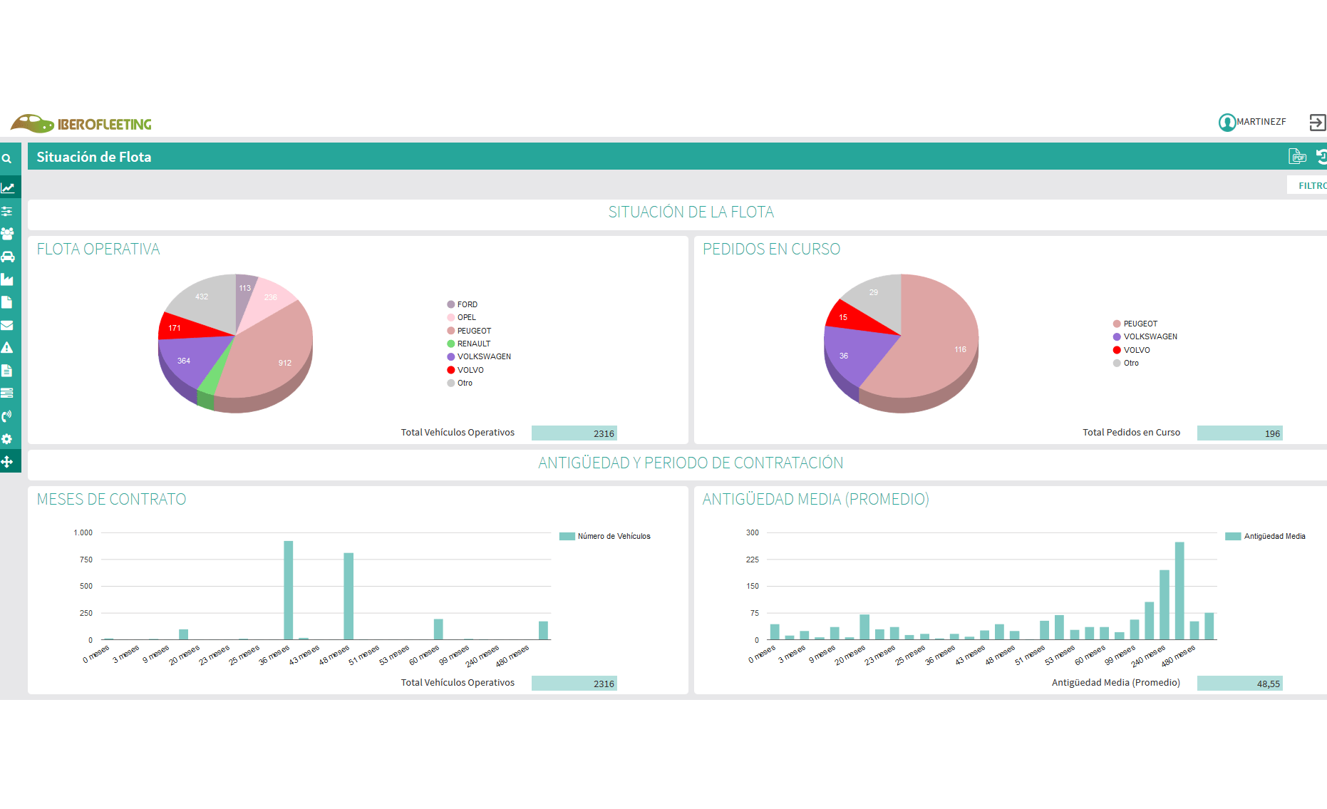The width and height of the screenshot is (1327, 809).
Task: Toggle FORD series in fleet legend
Action: [x=463, y=304]
